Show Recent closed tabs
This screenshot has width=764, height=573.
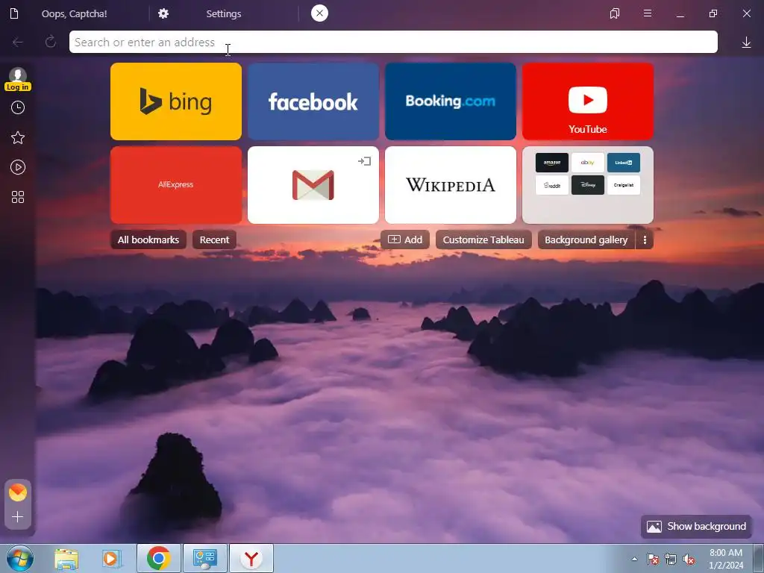pyautogui.click(x=214, y=239)
